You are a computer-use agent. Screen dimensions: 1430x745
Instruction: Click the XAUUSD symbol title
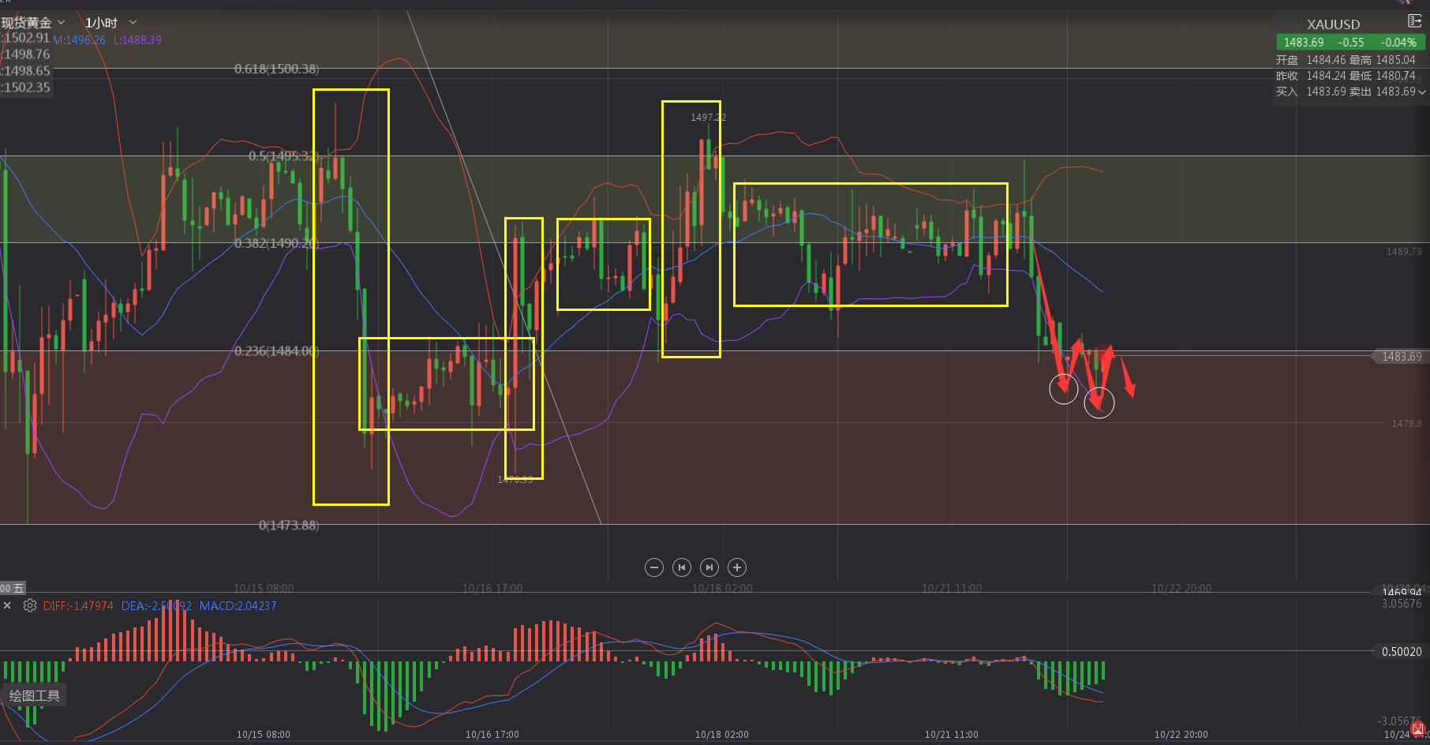tap(1333, 24)
